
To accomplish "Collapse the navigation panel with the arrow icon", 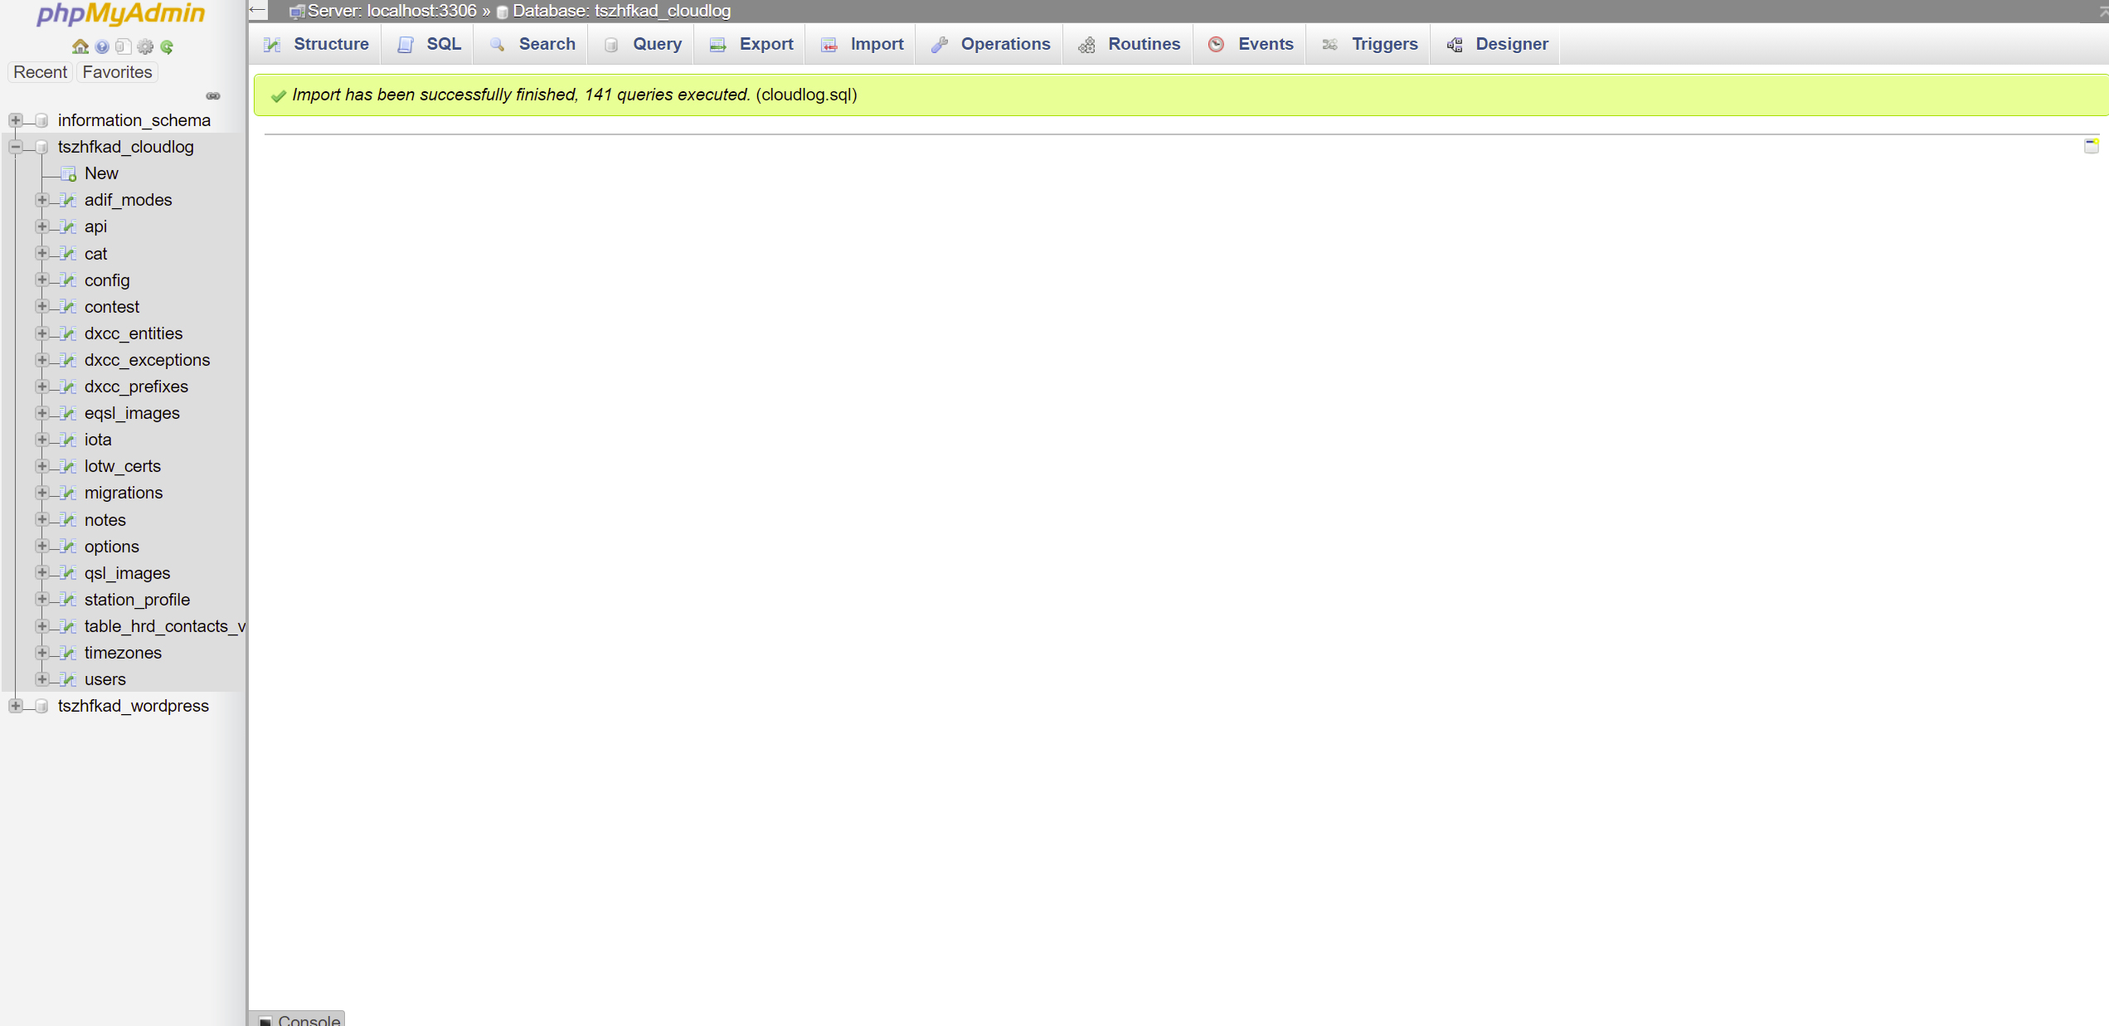I will pyautogui.click(x=258, y=11).
